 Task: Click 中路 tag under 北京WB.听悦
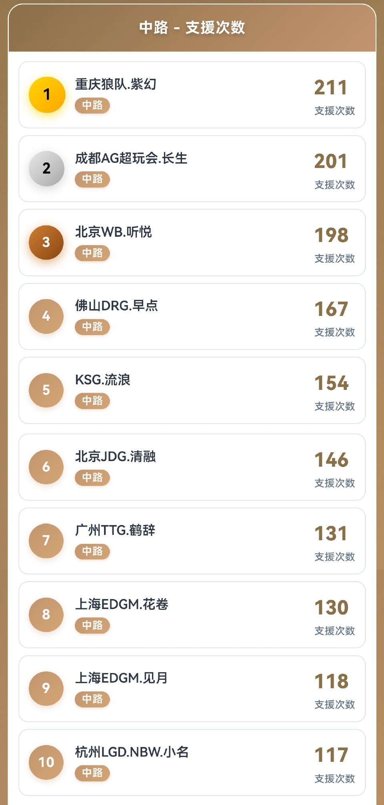tap(92, 253)
